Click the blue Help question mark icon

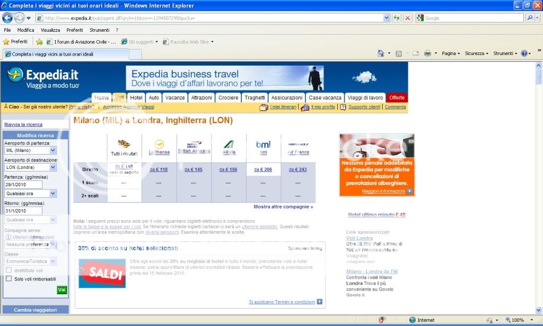[524, 53]
